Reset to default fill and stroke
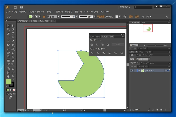 7,86
